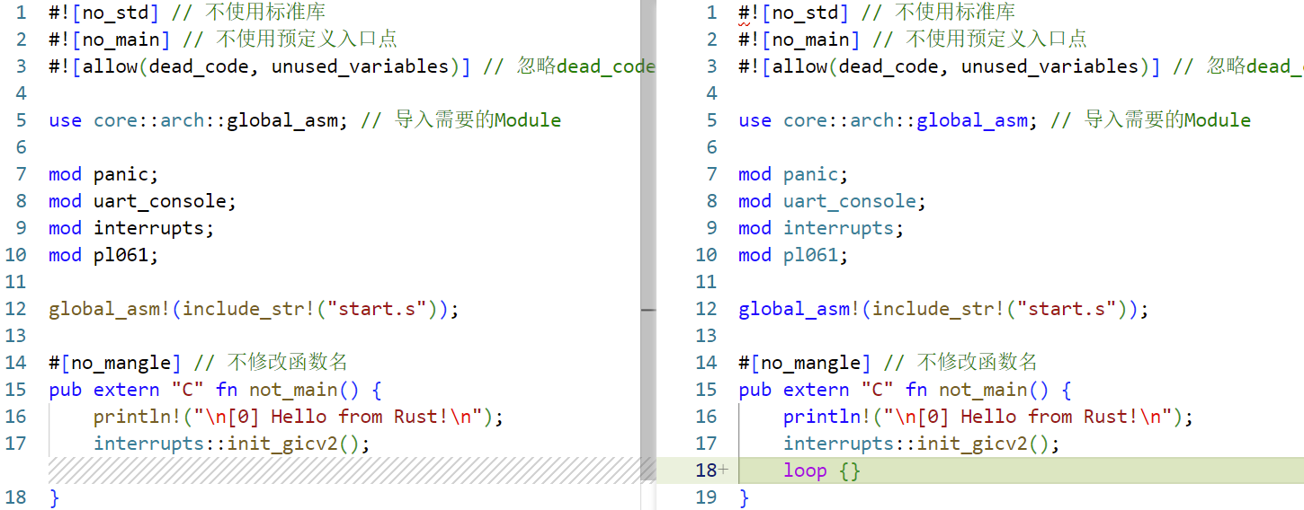
Task: Select line number 12 in left pane
Action: [16, 309]
